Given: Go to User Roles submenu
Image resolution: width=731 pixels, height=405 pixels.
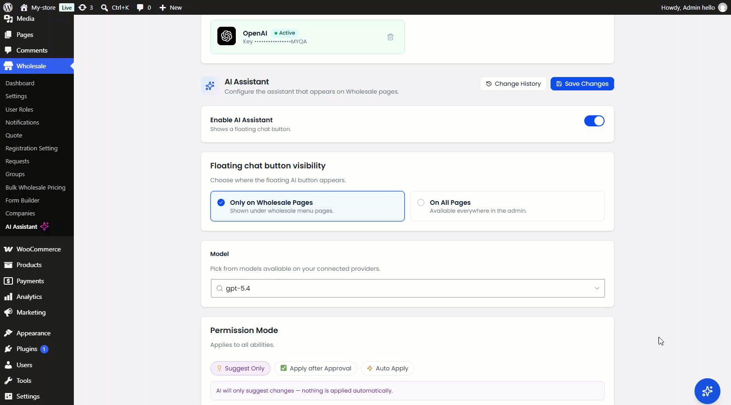Looking at the screenshot, I should (x=19, y=109).
